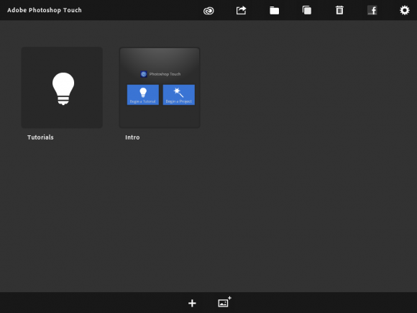The image size is (417, 313).
Task: Open the Facebook icon
Action: [372, 10]
